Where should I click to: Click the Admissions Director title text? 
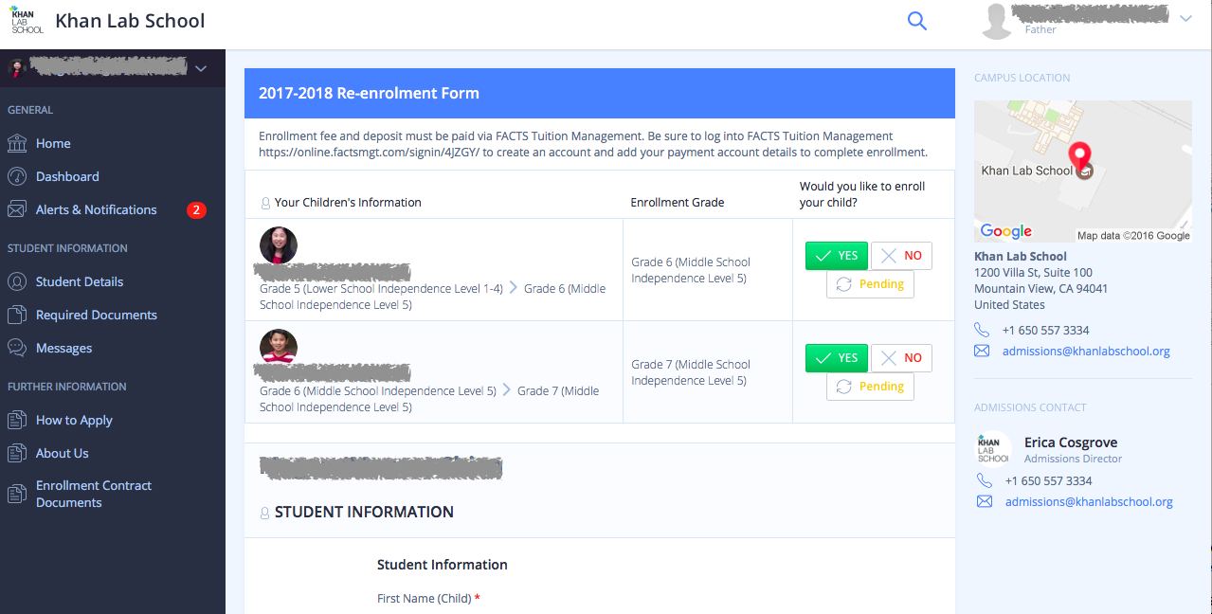pyautogui.click(x=1073, y=459)
